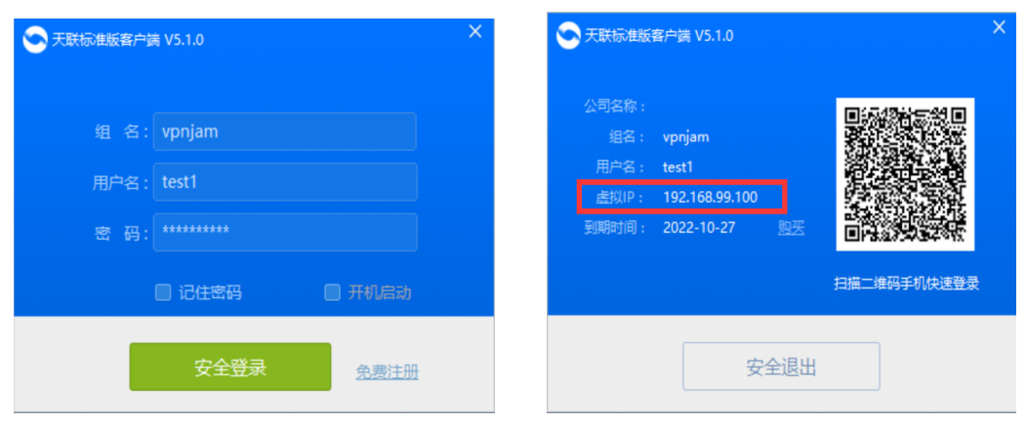The height and width of the screenshot is (422, 1026).
Task: Enable the 开机启动 checkbox
Action: point(333,292)
